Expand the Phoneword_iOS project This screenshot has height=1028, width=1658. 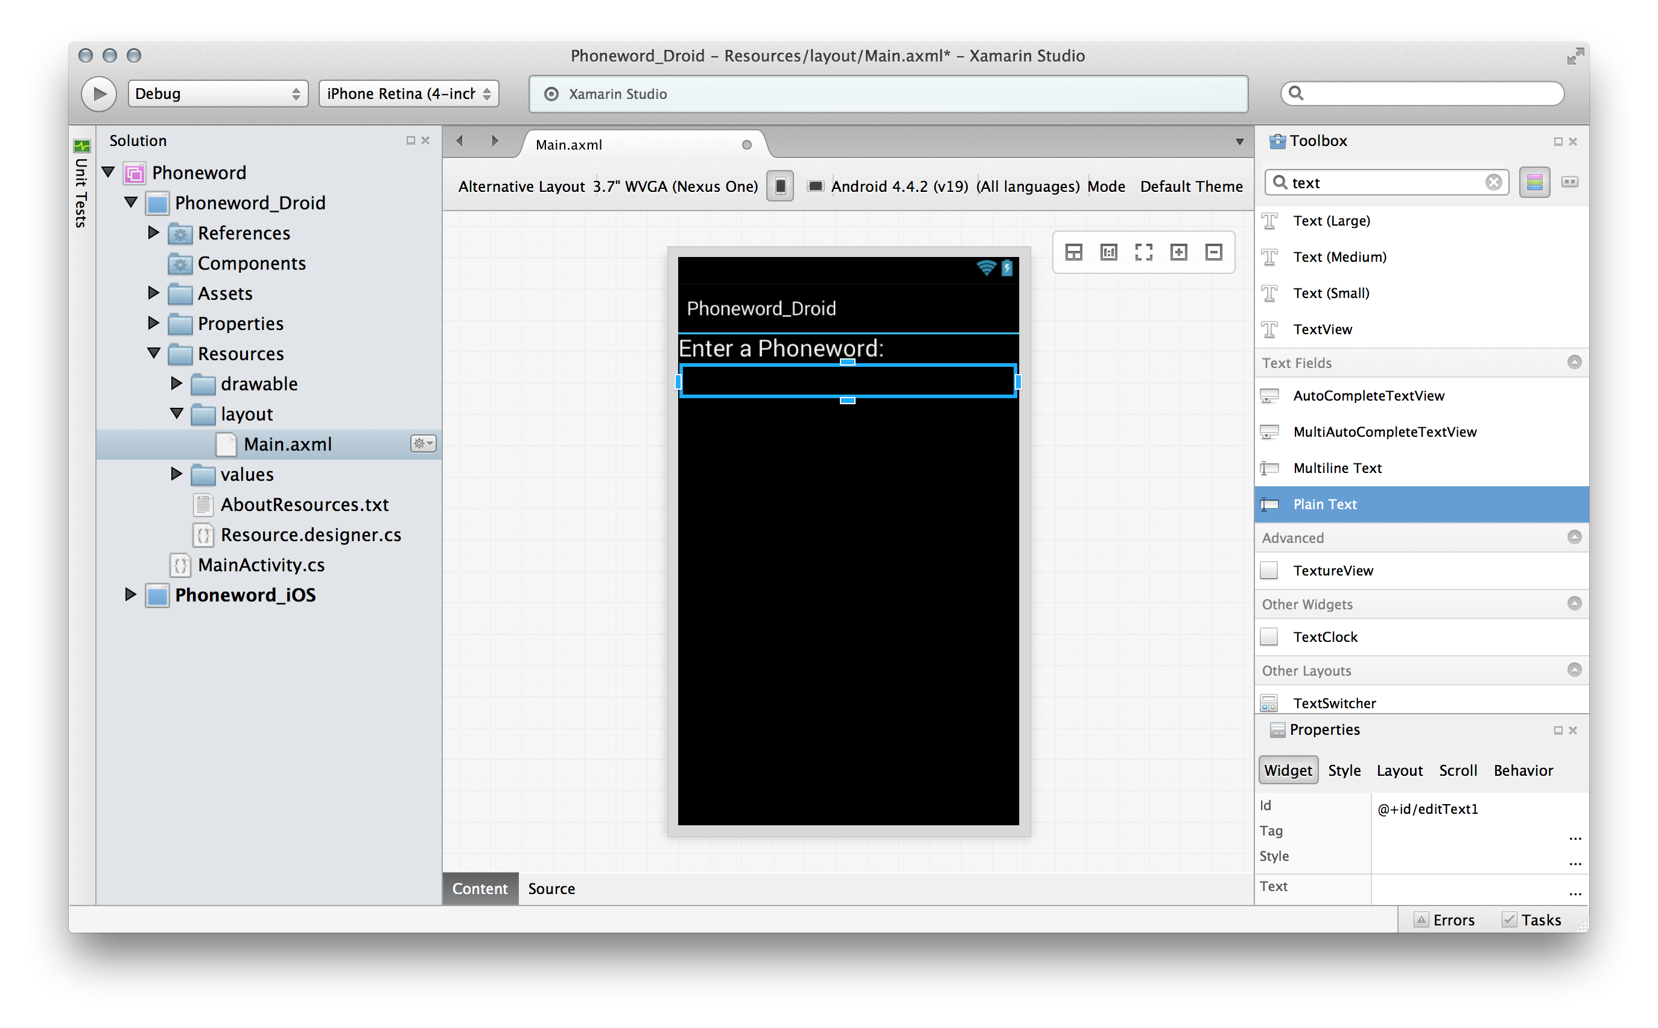tap(130, 595)
